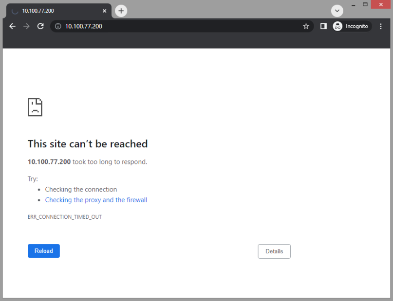Click the Reload page icon

tap(40, 26)
